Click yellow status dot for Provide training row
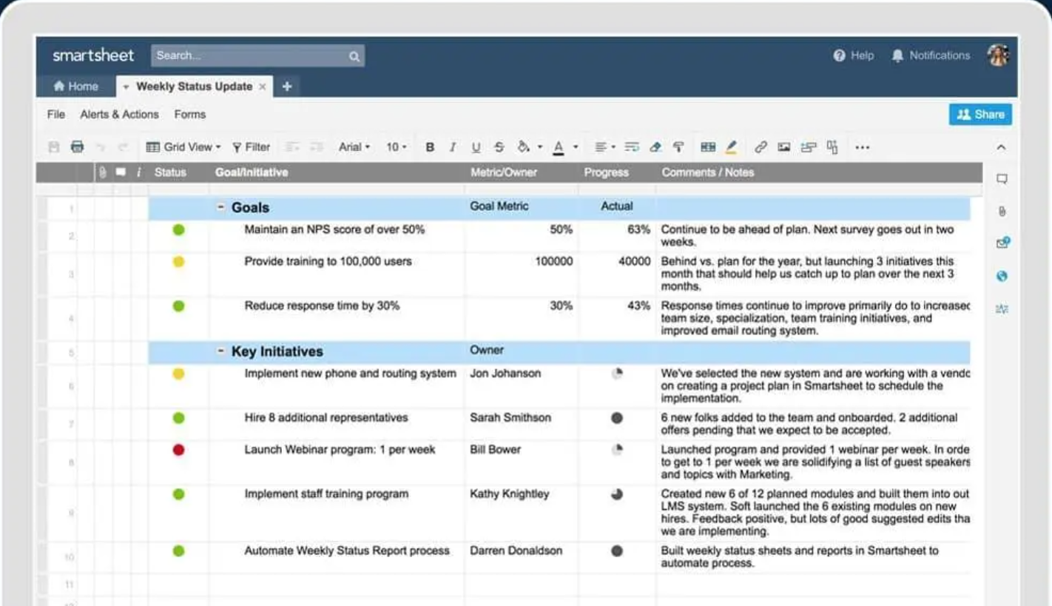Screen dimensions: 1052x606 pyautogui.click(x=178, y=262)
